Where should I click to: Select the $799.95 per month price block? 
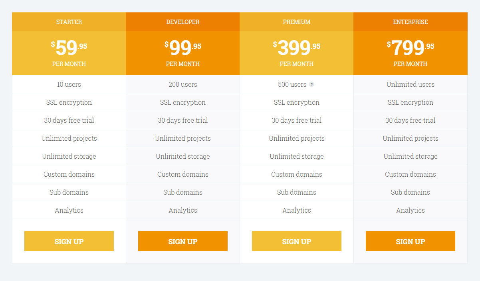410,52
